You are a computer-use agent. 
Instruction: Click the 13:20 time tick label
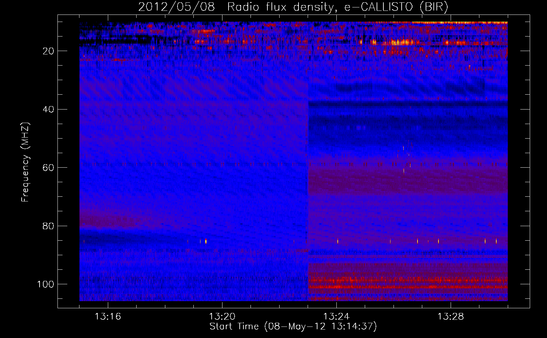coord(222,317)
